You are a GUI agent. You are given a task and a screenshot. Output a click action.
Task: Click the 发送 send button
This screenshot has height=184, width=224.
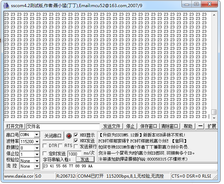click(85, 159)
